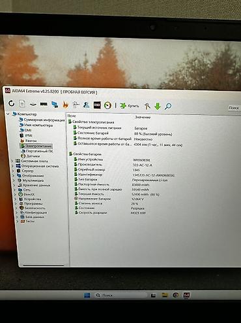Expand the Операционная система node
Screen dimensions: 241x323
(x=12, y=166)
